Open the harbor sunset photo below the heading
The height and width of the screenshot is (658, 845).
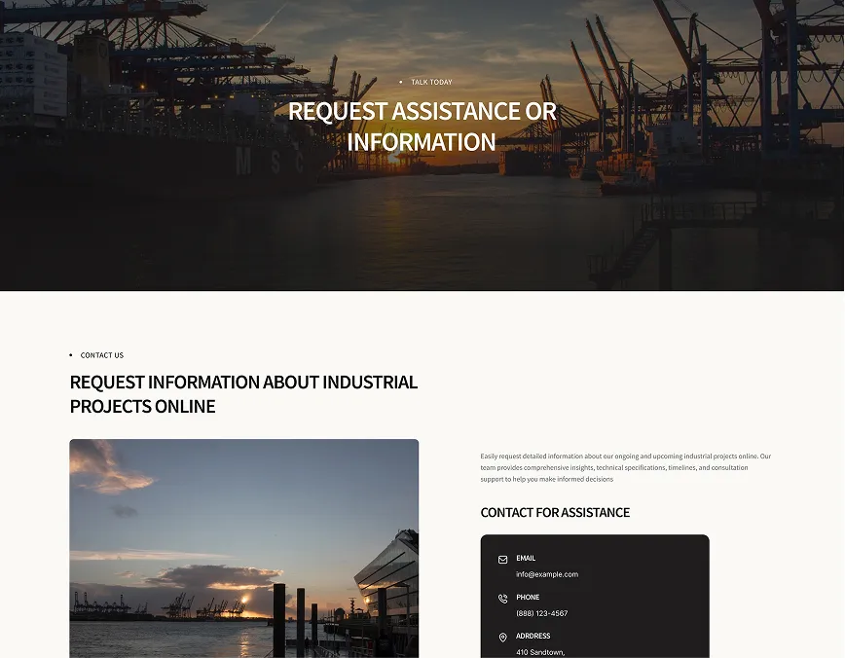click(x=244, y=549)
